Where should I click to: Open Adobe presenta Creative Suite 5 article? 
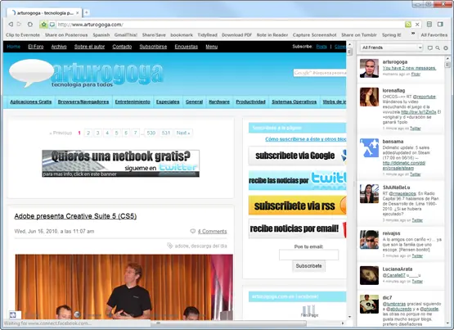[75, 216]
